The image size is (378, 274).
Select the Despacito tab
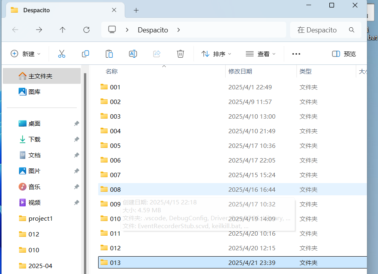65,10
